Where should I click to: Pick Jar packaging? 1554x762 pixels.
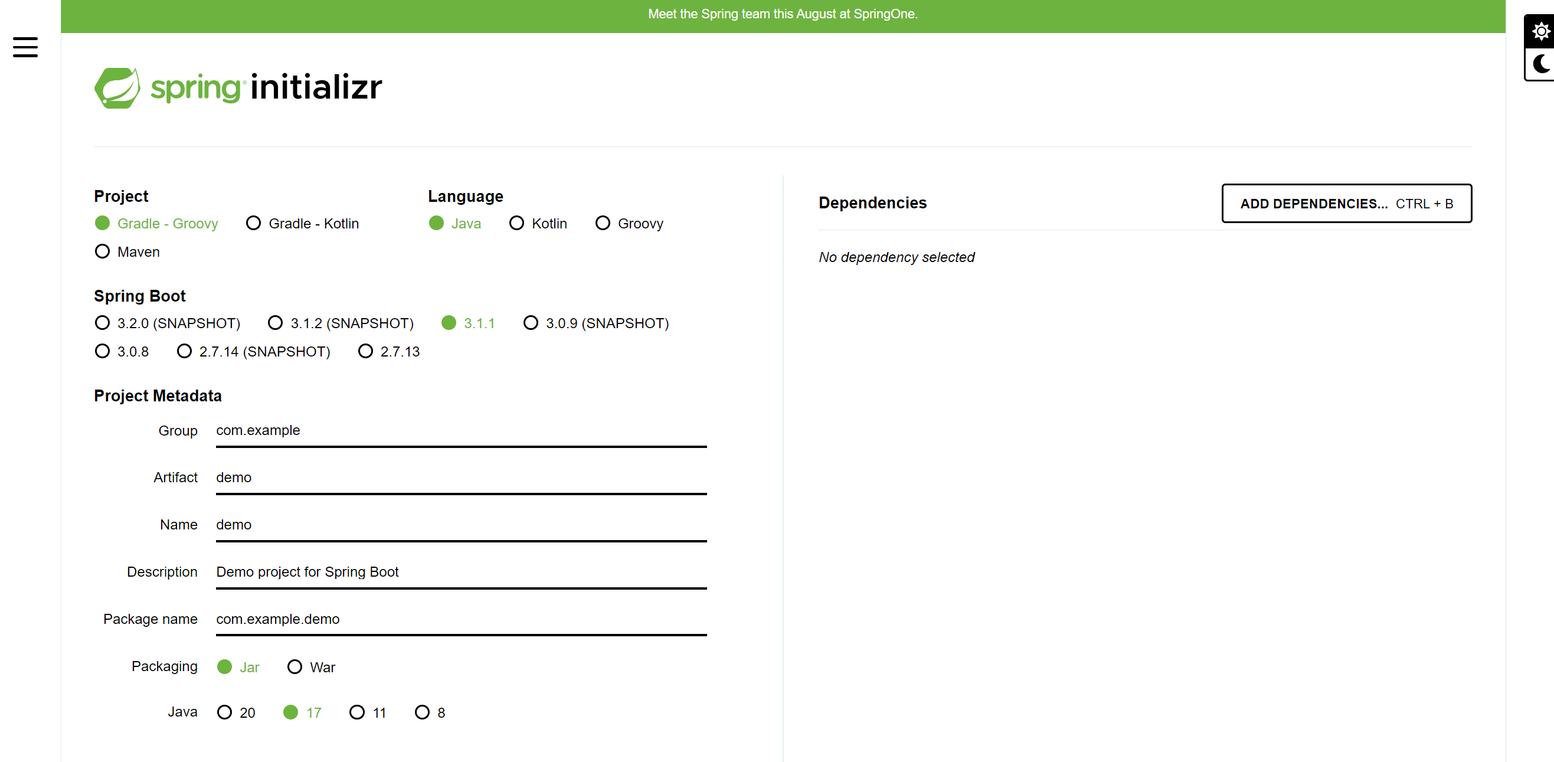[x=238, y=668]
